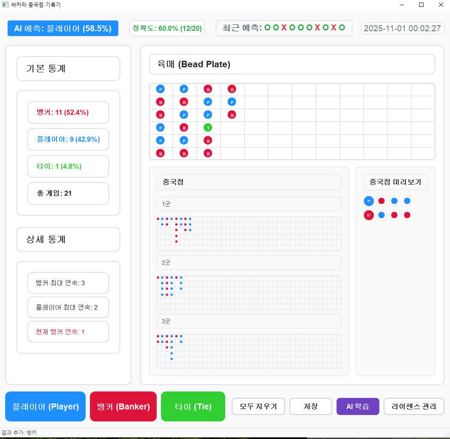
Task: Click the 정확도 accuracy indicator
Action: click(167, 28)
